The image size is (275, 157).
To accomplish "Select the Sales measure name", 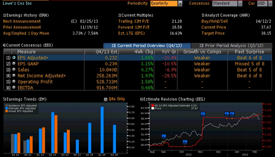I will [x=23, y=69].
